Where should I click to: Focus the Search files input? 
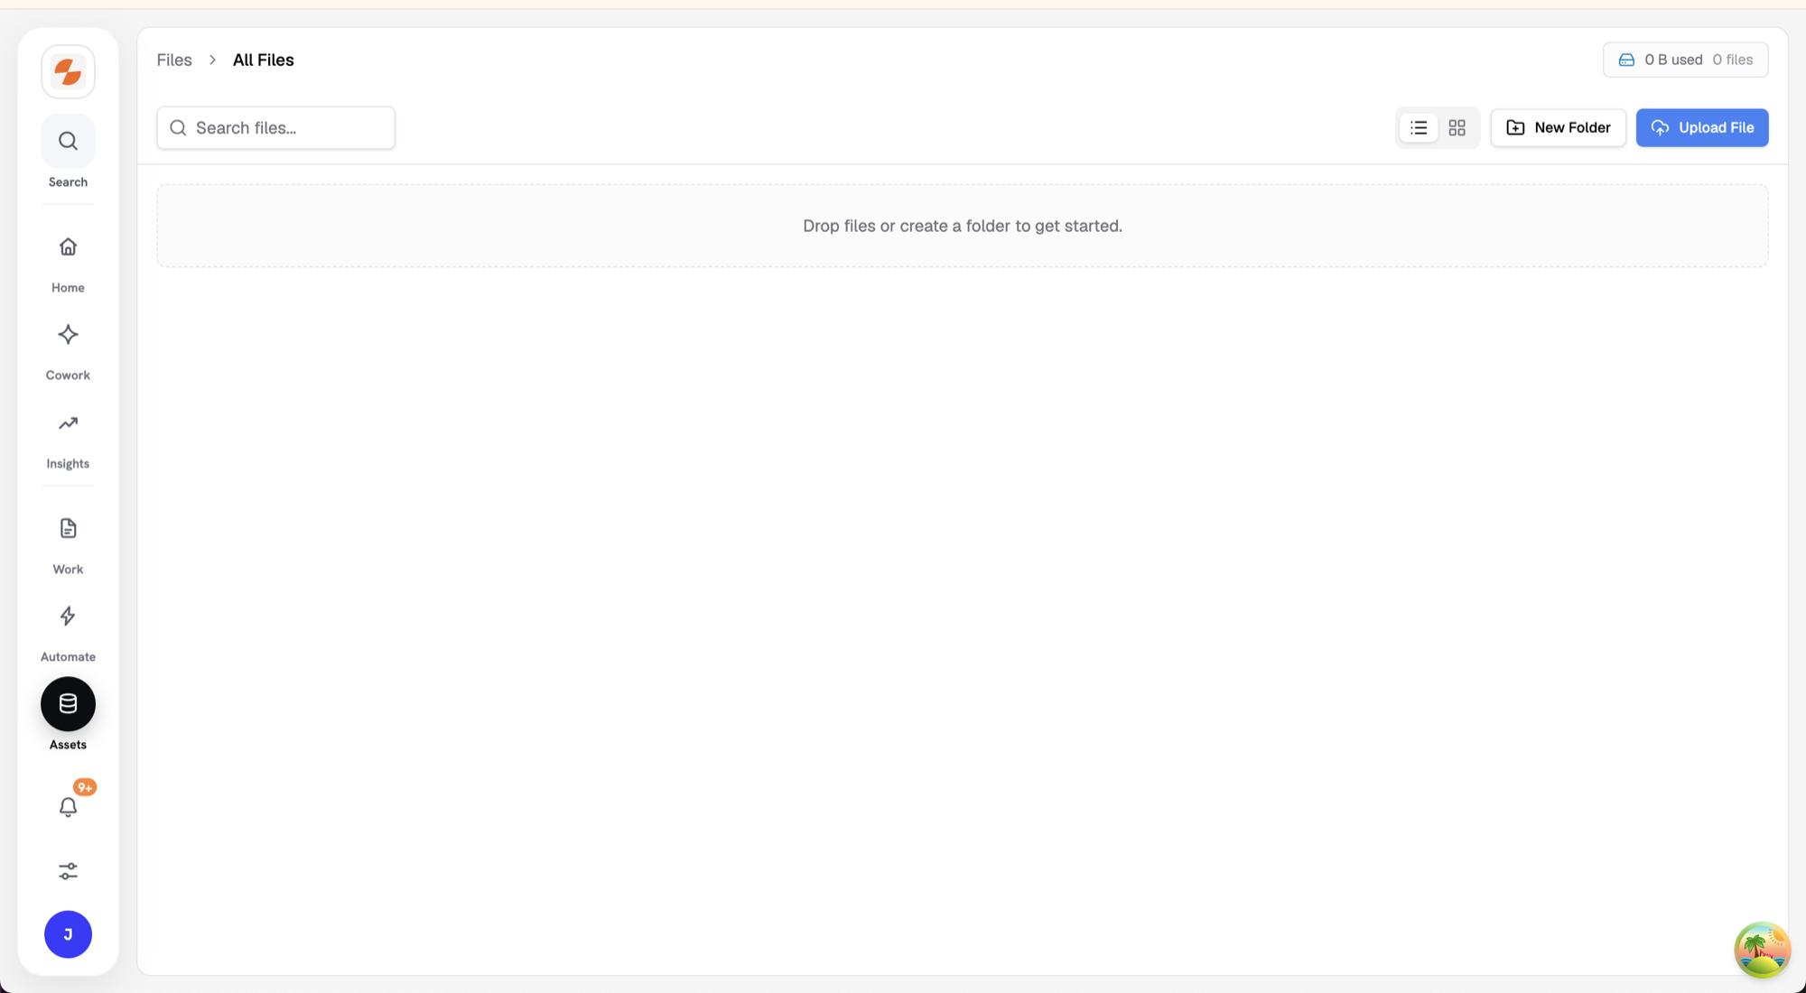click(275, 128)
